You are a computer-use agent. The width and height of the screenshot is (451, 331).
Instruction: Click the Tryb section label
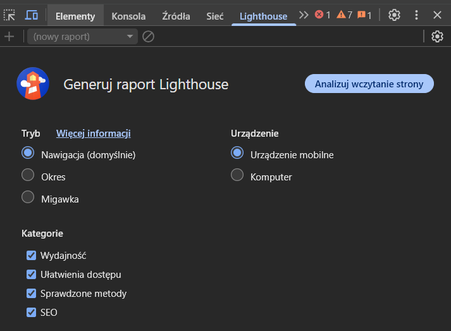point(31,134)
